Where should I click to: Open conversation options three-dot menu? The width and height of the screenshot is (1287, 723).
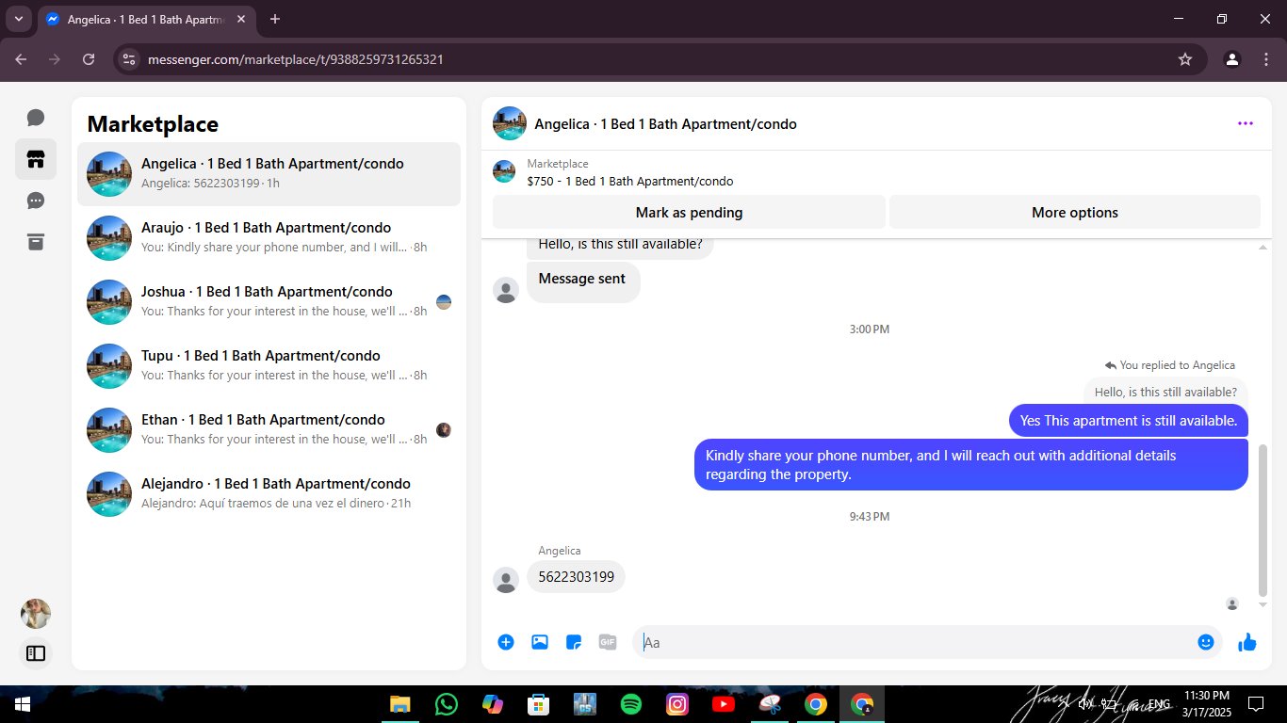[1246, 123]
